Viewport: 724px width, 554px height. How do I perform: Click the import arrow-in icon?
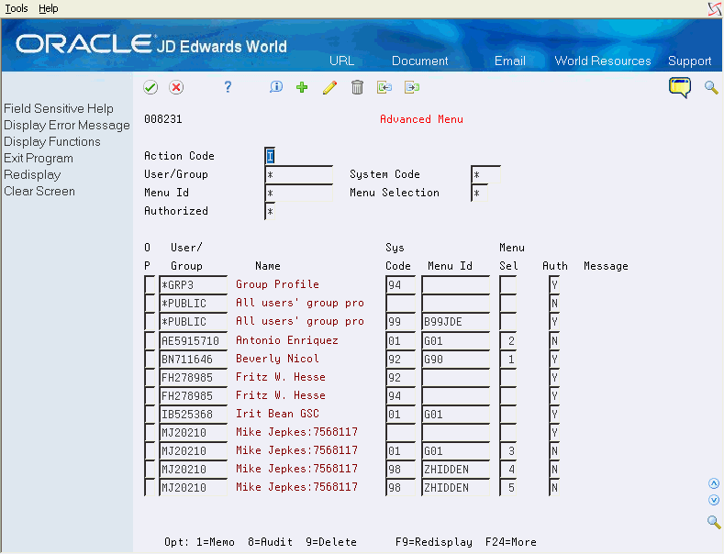pos(384,87)
